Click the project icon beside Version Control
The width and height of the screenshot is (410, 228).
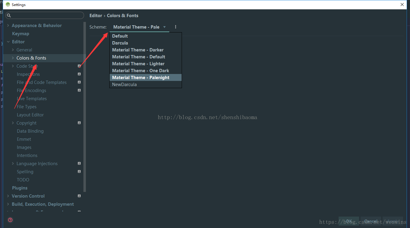pos(79,196)
